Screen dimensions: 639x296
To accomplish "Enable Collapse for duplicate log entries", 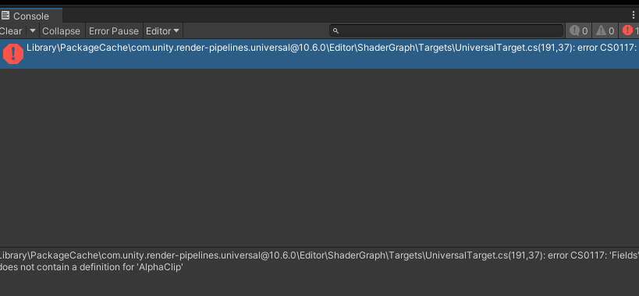I will click(61, 31).
